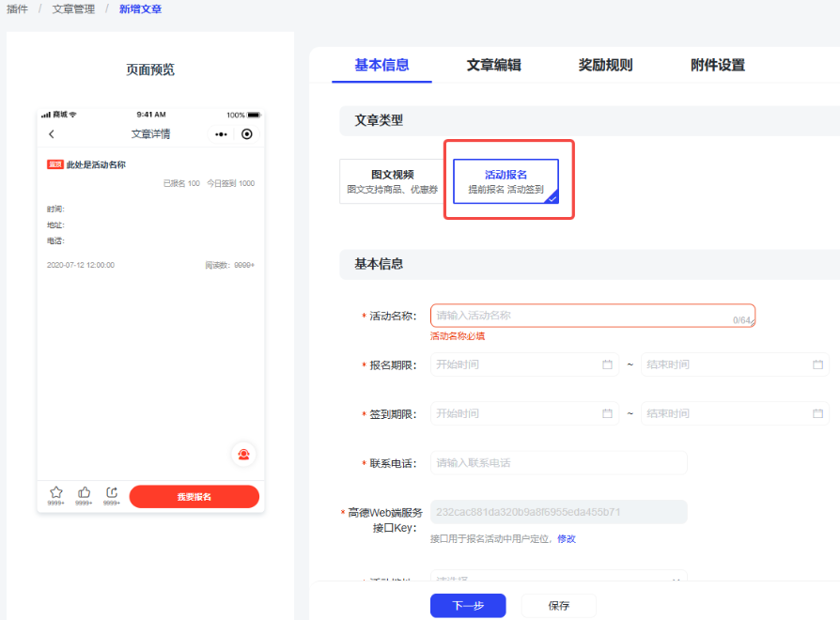
Task: Switch to the 奖励规则 tab
Action: point(605,66)
